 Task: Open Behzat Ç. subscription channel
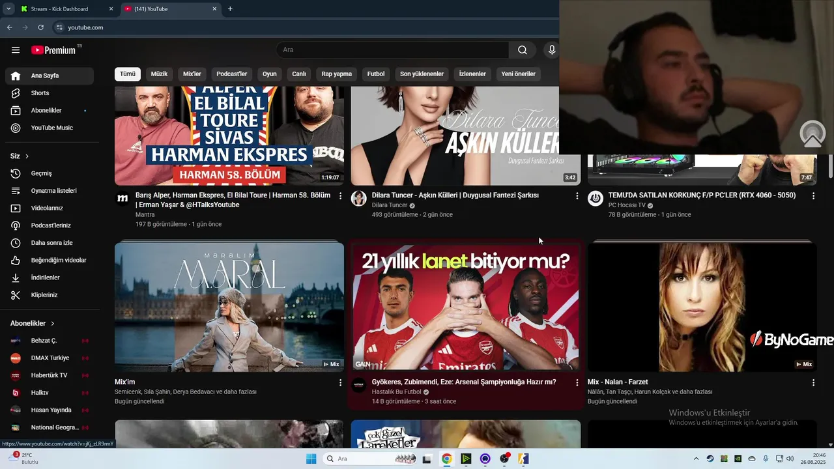[50, 341]
